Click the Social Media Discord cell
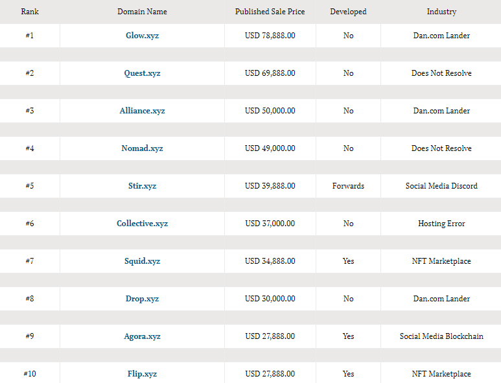The height and width of the screenshot is (383, 501). (441, 186)
